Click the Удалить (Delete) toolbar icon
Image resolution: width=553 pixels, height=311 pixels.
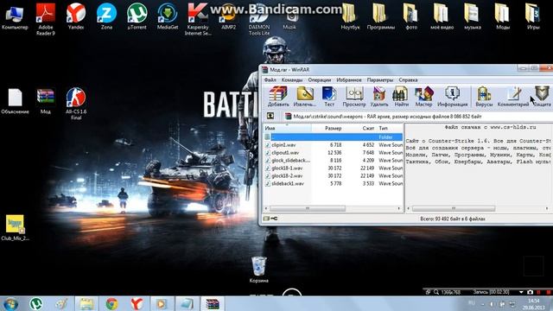point(379,96)
